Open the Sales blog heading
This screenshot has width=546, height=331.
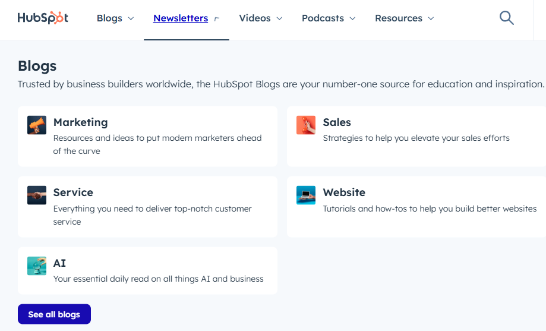point(337,122)
